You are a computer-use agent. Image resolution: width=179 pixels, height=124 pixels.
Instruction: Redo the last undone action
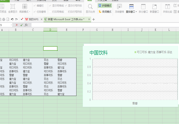coord(17,19)
